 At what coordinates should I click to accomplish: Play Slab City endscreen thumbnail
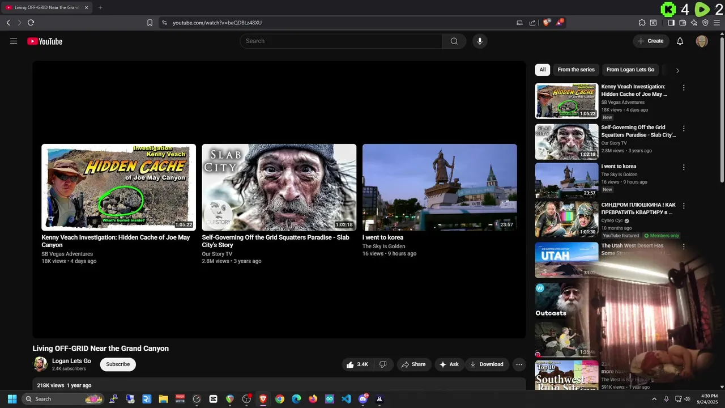tap(279, 187)
